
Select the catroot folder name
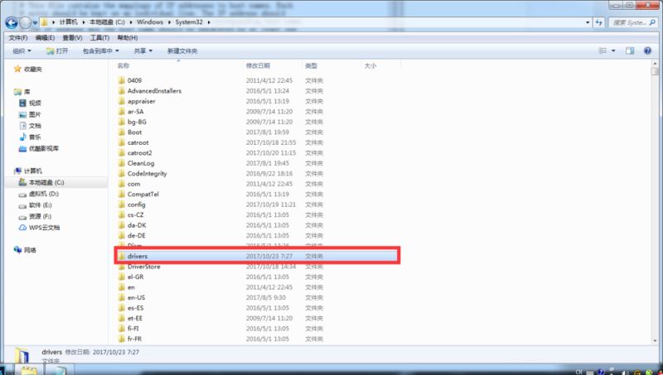(138, 142)
